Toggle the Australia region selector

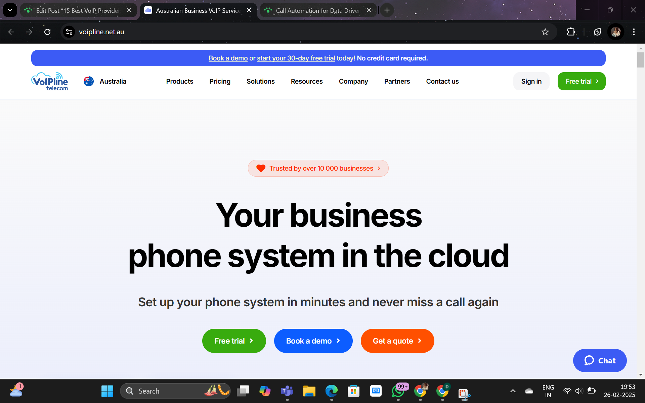click(104, 81)
